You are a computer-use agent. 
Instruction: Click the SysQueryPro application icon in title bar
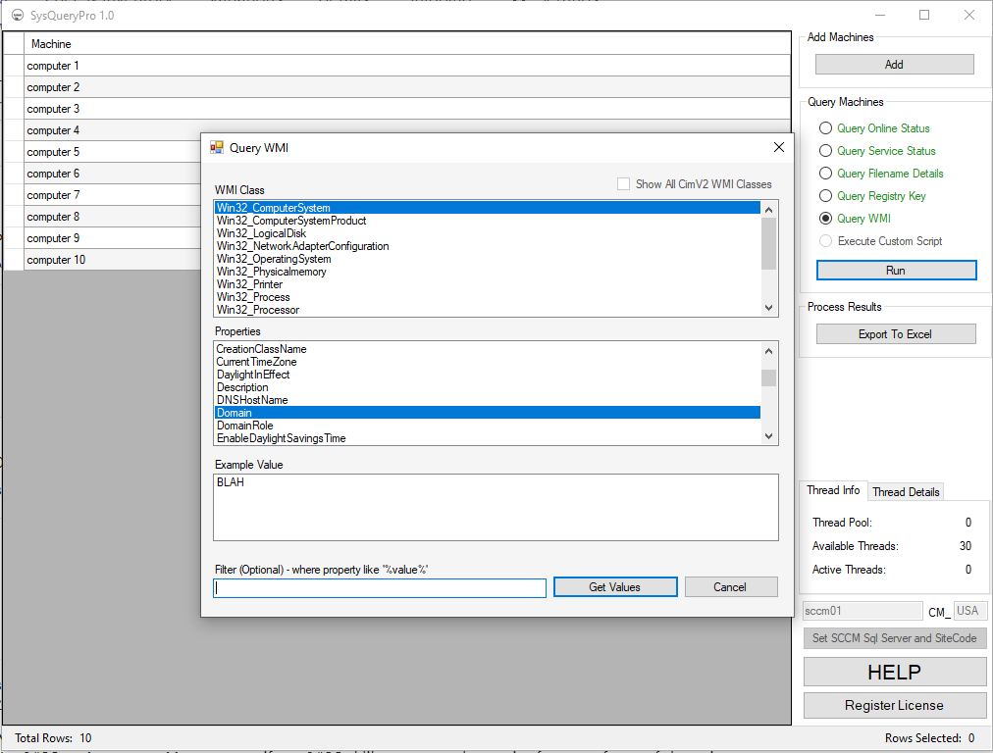click(x=17, y=15)
